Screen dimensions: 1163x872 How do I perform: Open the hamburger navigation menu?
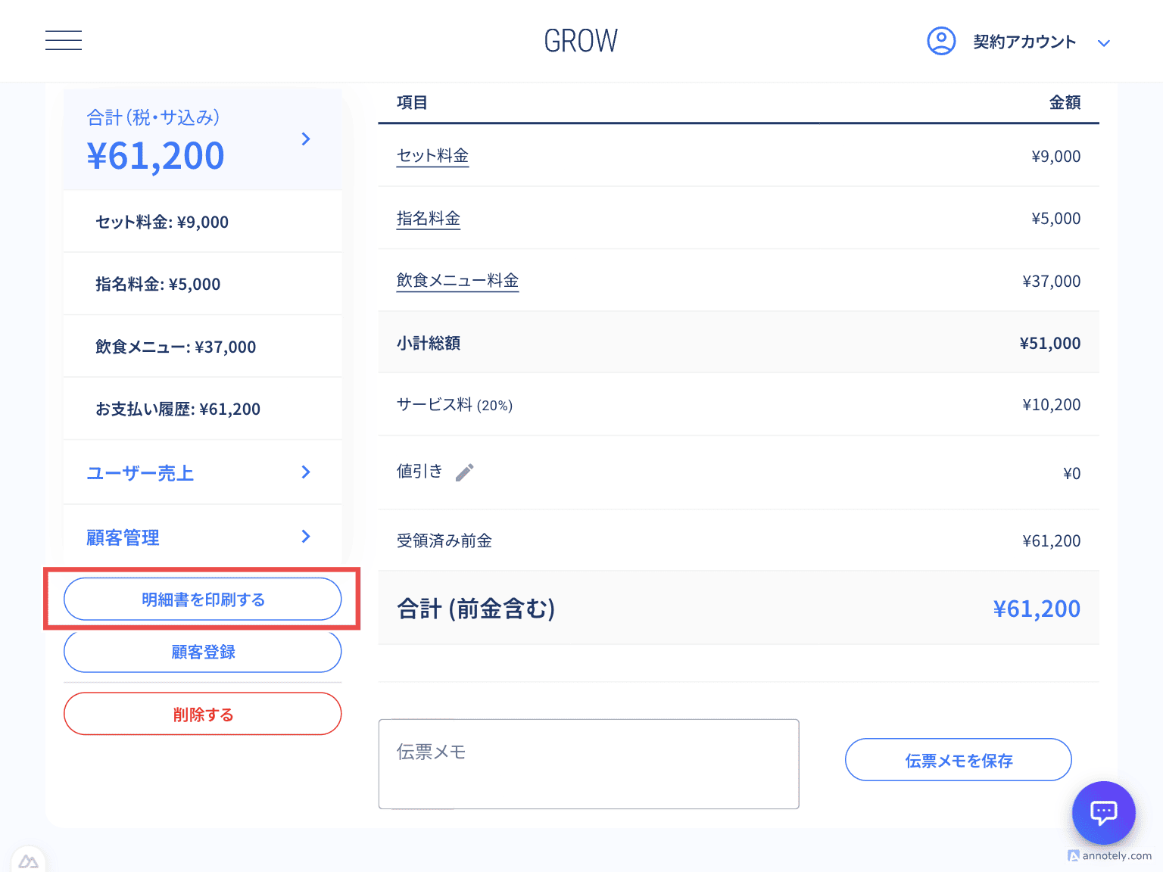pos(63,40)
